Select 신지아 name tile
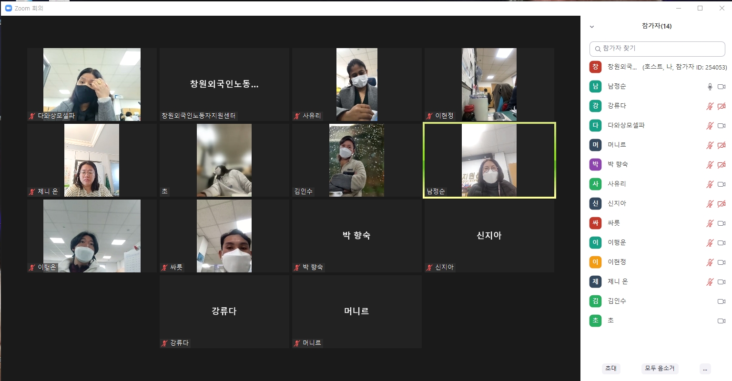 click(x=489, y=236)
